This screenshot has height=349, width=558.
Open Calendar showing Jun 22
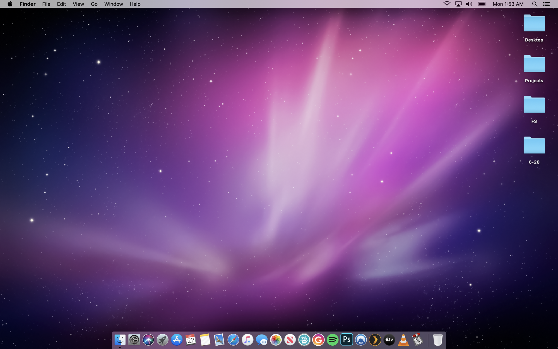(x=191, y=340)
